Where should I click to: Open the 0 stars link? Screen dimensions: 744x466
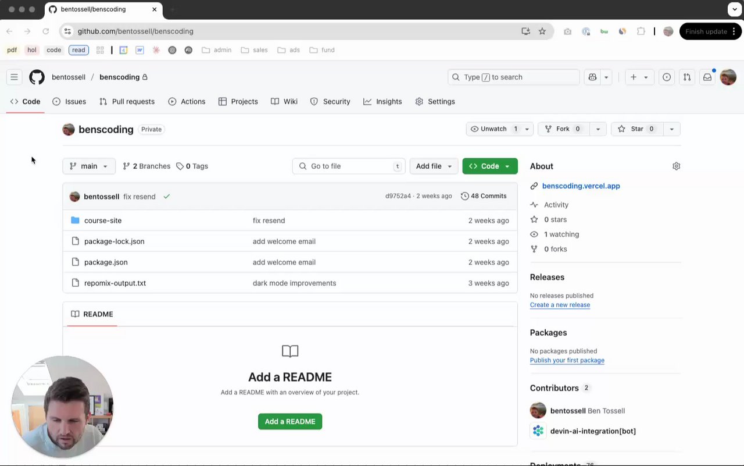point(555,219)
